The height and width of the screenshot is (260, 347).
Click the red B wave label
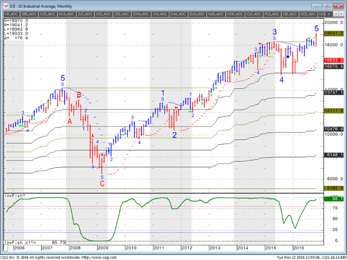point(79,95)
